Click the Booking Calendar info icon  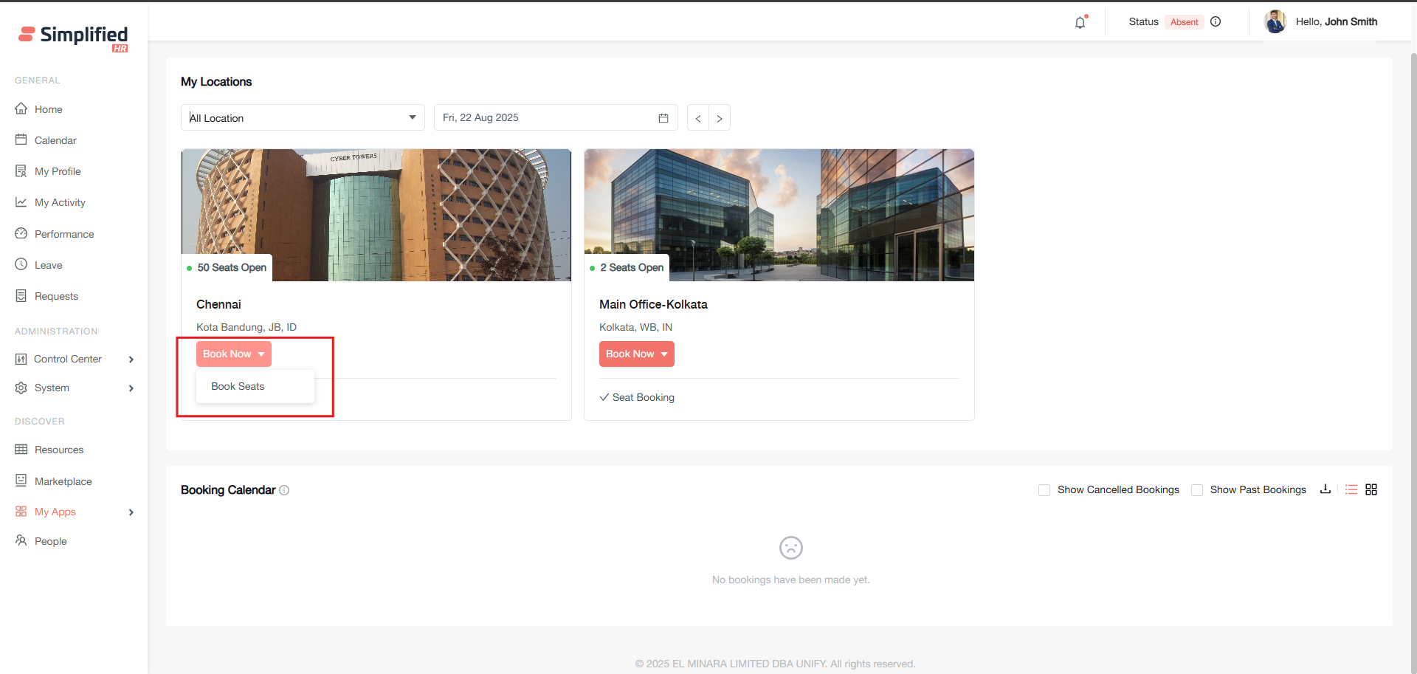285,490
